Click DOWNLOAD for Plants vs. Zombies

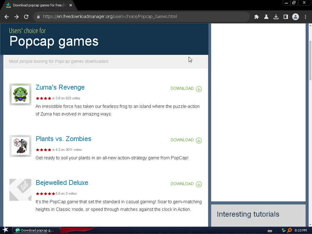pyautogui.click(x=186, y=140)
